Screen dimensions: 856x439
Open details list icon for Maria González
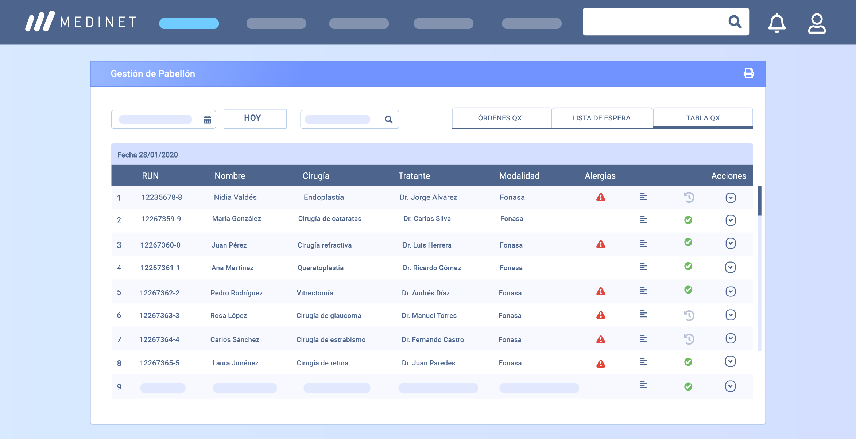click(x=643, y=219)
